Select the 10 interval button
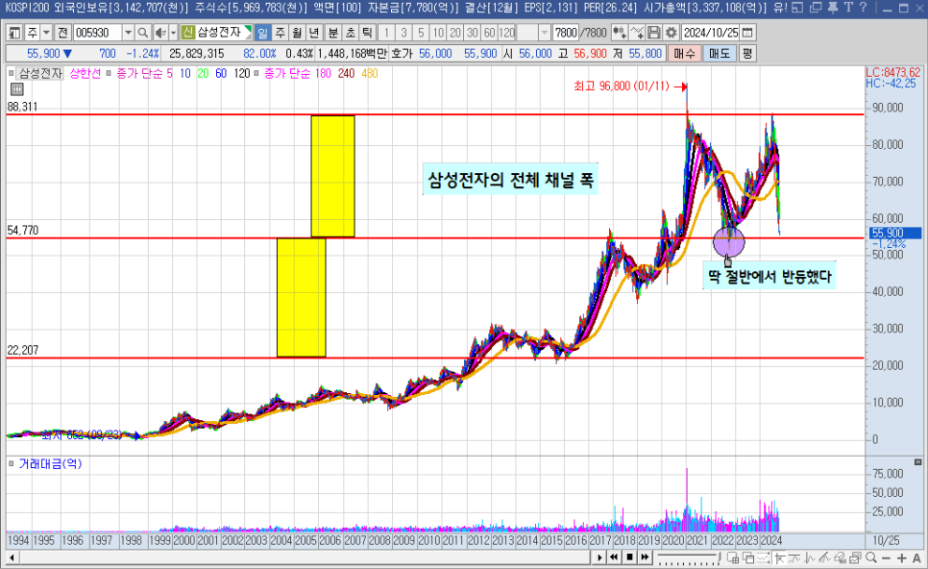 438,33
